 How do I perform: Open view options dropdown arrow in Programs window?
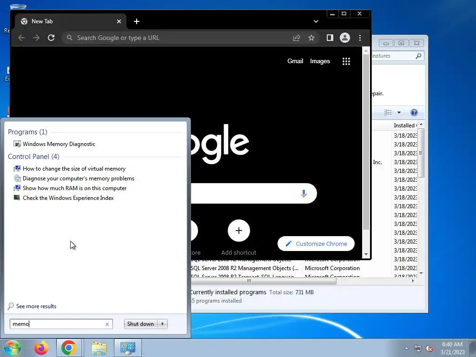tap(399, 112)
